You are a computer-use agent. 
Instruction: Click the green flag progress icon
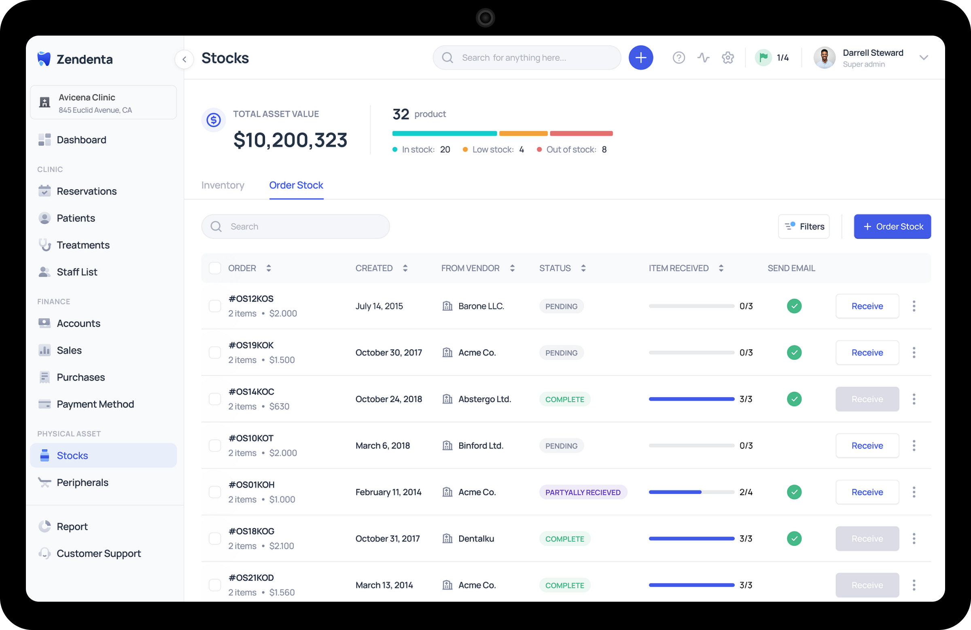coord(763,58)
